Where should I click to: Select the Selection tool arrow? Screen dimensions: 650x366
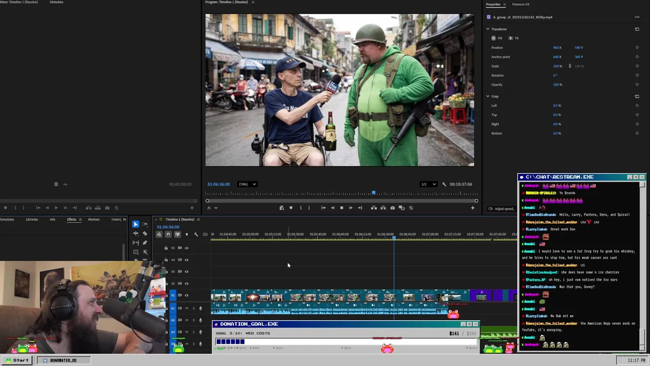tap(136, 224)
